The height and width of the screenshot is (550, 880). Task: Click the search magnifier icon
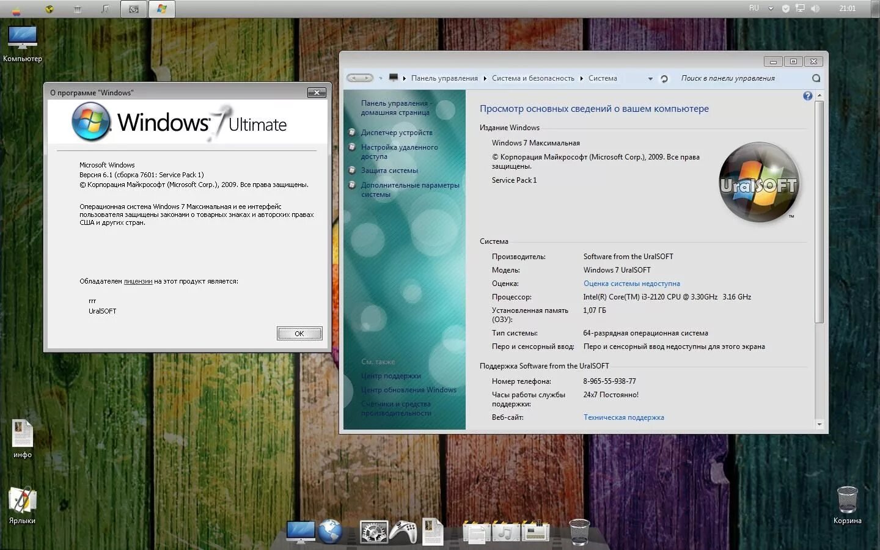[816, 78]
